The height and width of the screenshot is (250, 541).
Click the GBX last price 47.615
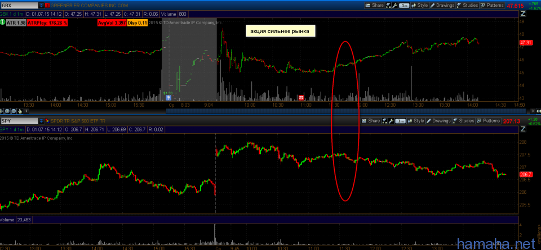[515, 6]
